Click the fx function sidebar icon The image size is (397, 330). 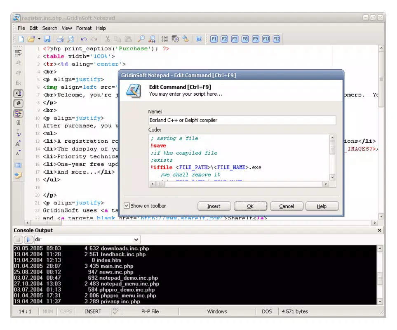[18, 83]
